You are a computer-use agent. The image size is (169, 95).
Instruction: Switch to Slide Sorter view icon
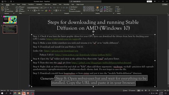click(142, 91)
